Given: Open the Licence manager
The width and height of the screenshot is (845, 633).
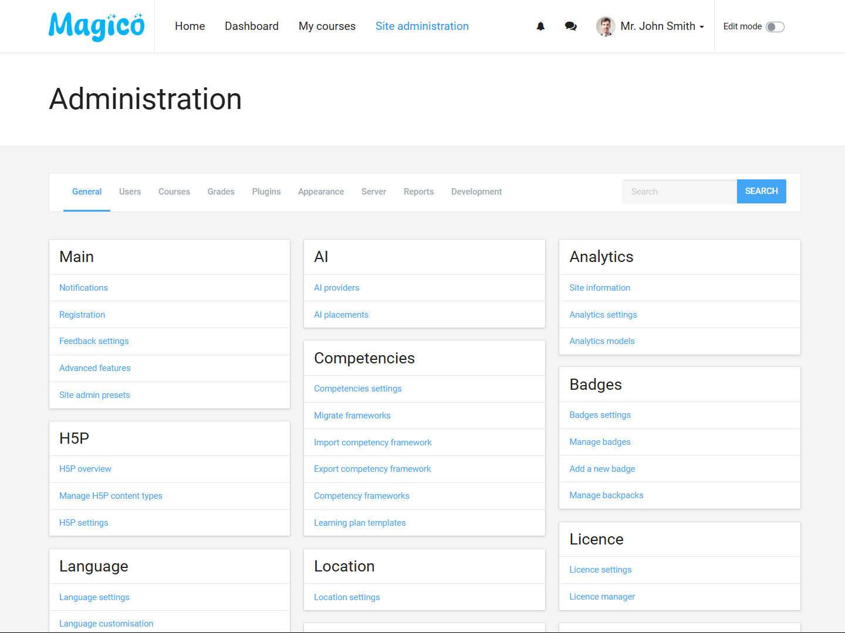Looking at the screenshot, I should tap(602, 596).
